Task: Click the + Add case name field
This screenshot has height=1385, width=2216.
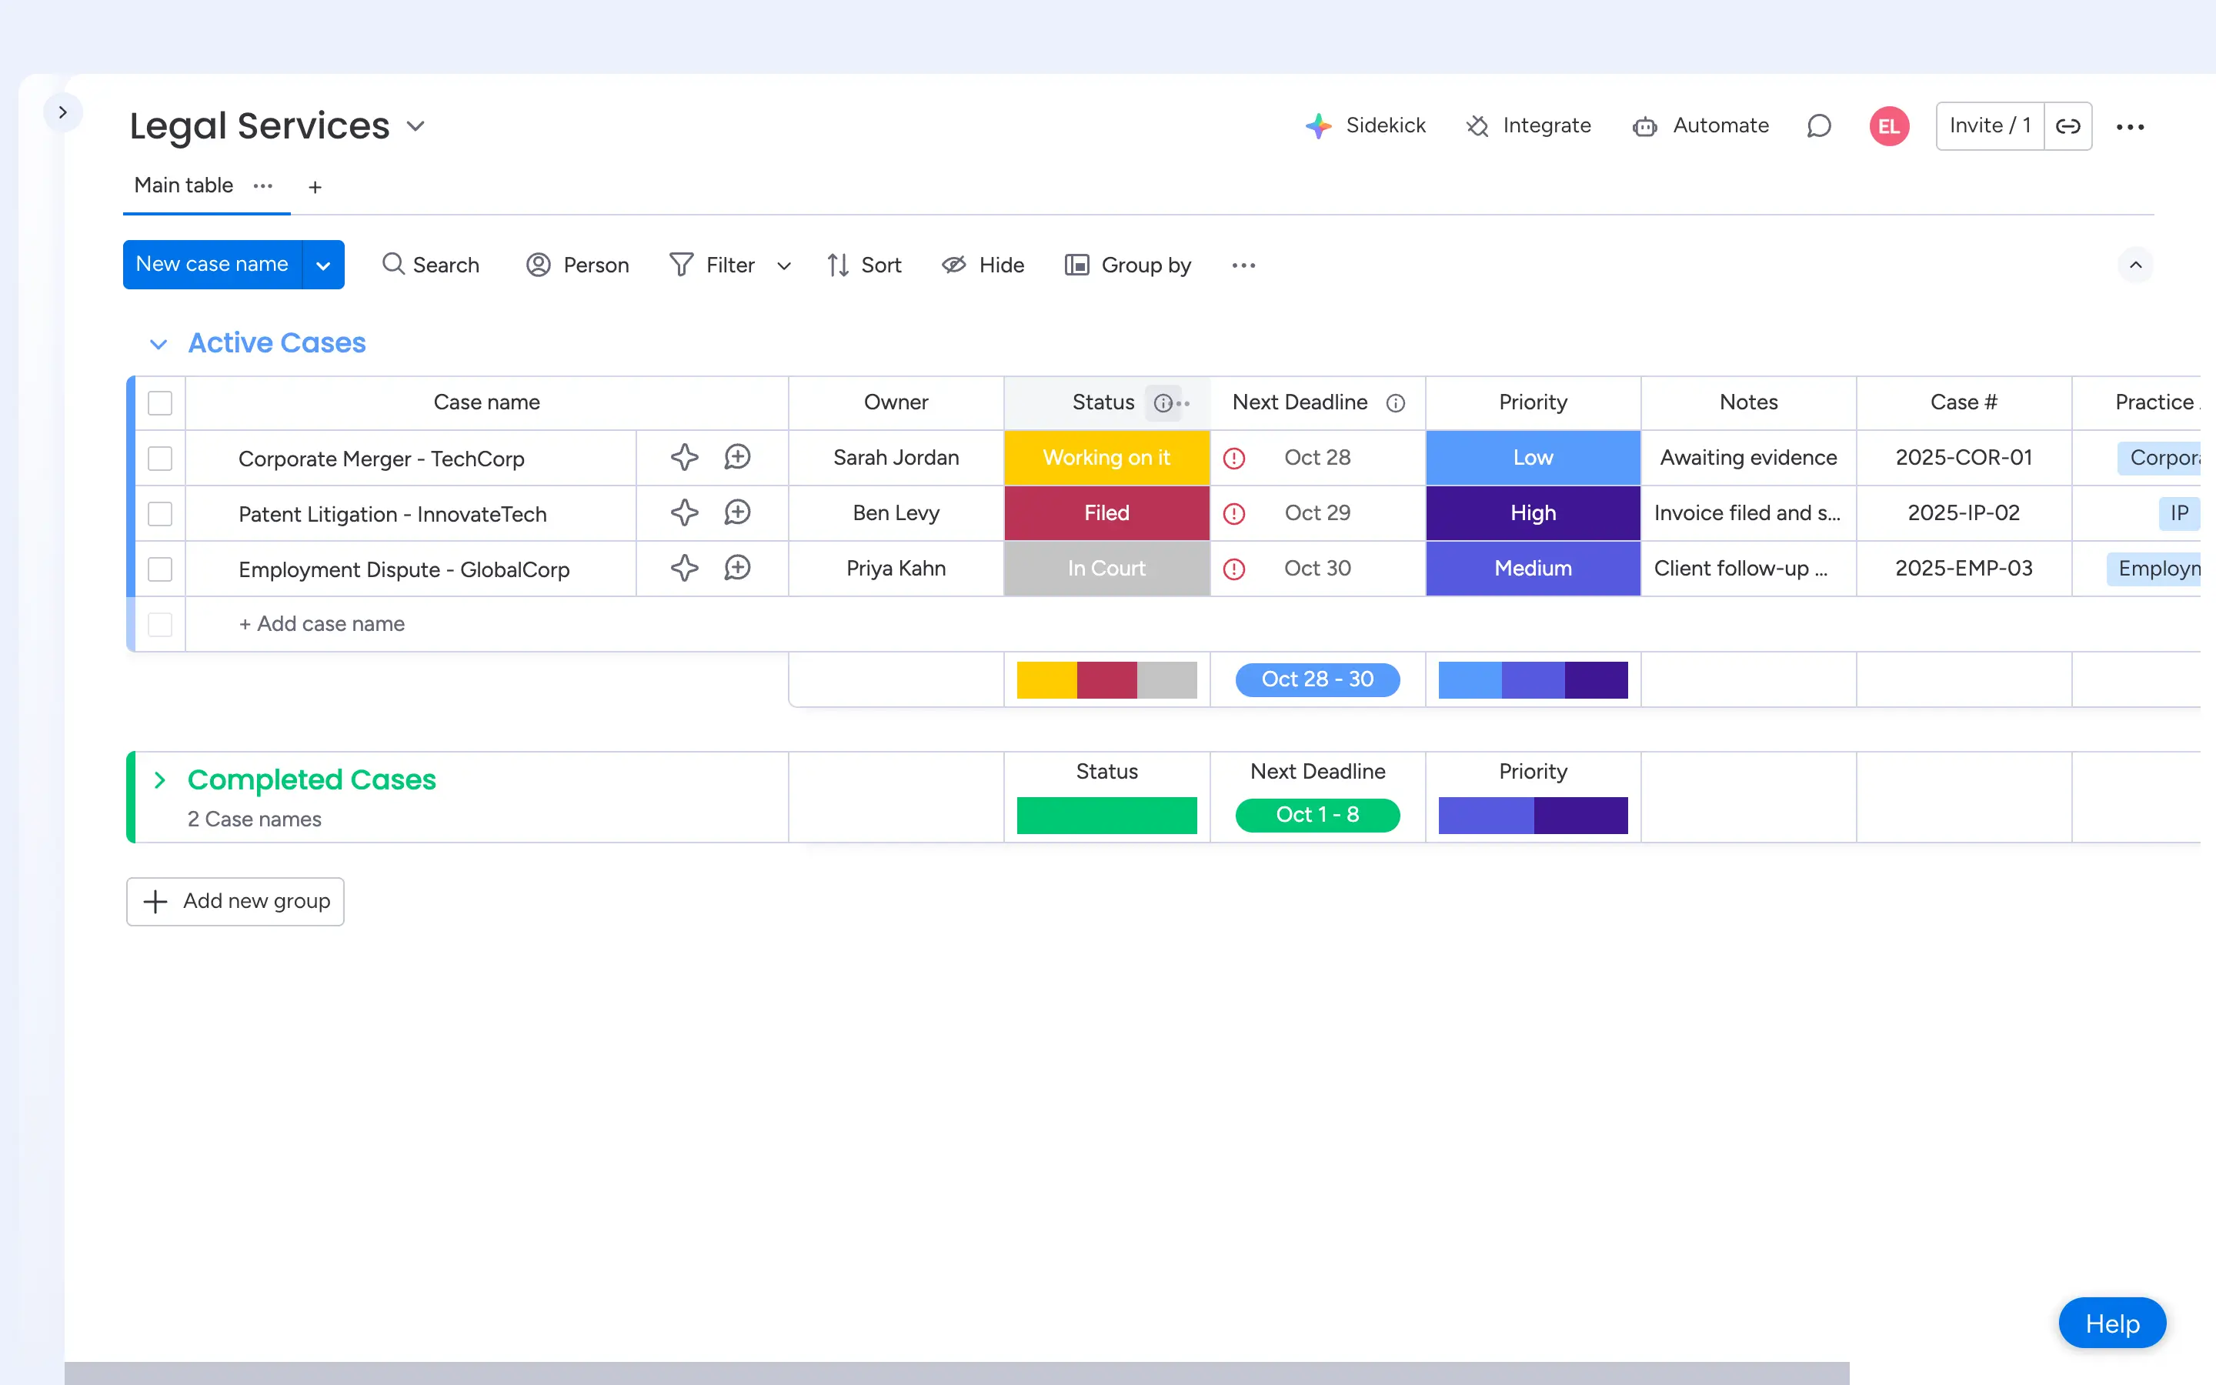Action: point(322,624)
